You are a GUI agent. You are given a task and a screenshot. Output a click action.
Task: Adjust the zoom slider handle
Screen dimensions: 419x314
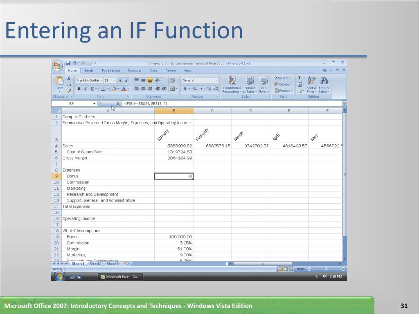pos(326,269)
